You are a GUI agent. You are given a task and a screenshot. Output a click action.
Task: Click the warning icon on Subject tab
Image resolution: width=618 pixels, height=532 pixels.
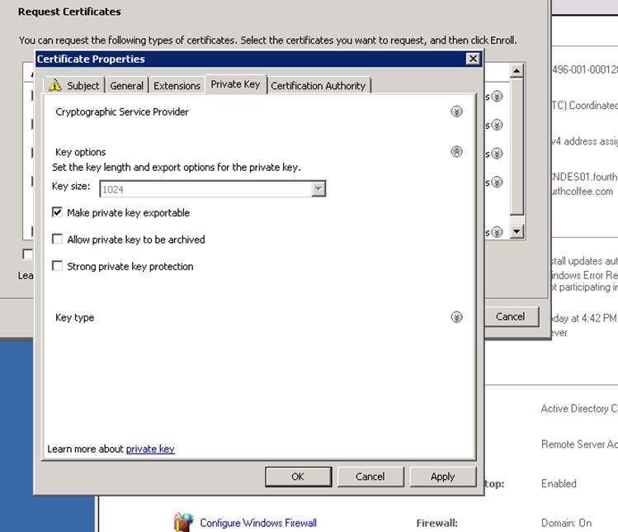55,85
